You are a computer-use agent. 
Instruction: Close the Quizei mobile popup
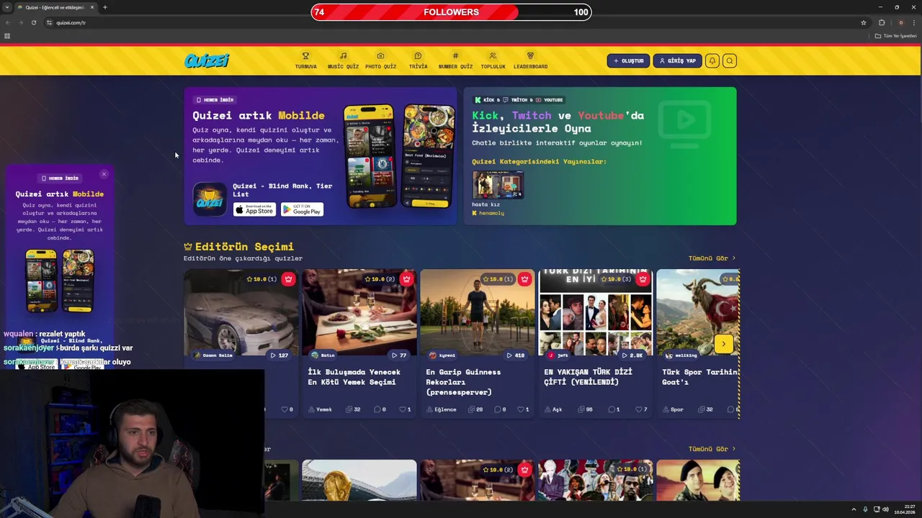click(104, 174)
